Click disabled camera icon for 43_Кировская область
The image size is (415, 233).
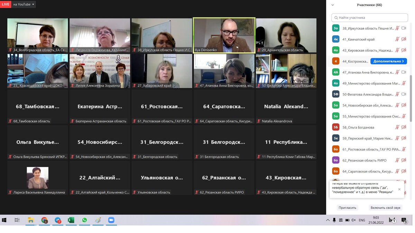(403, 50)
